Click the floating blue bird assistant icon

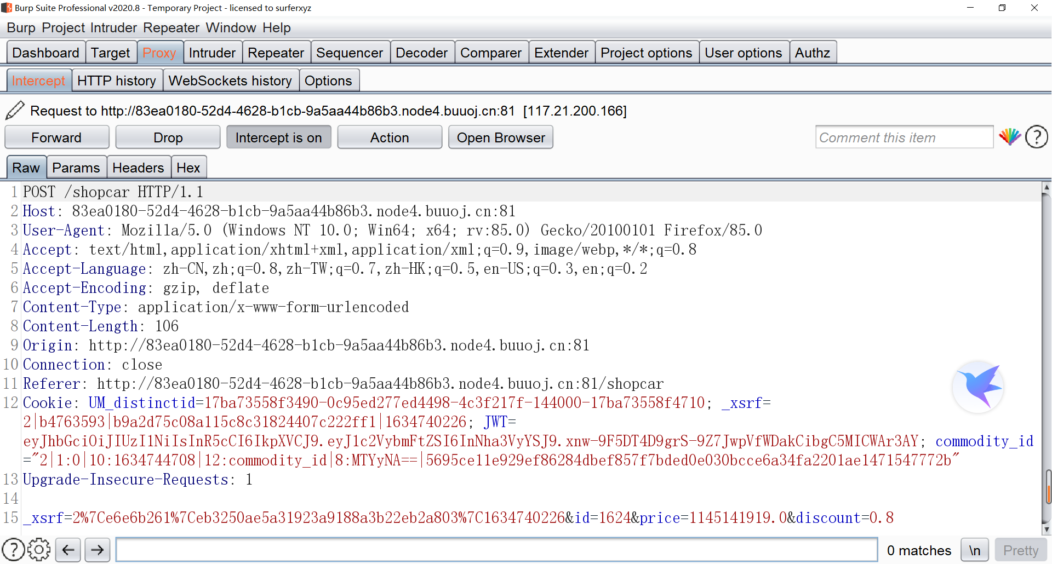[x=979, y=387]
